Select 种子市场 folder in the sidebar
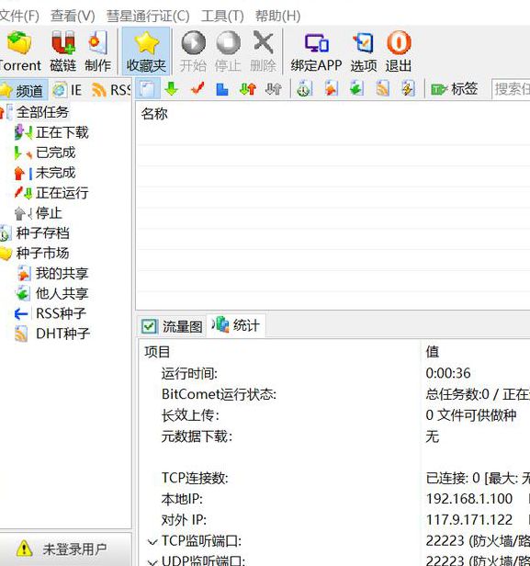 click(x=42, y=254)
